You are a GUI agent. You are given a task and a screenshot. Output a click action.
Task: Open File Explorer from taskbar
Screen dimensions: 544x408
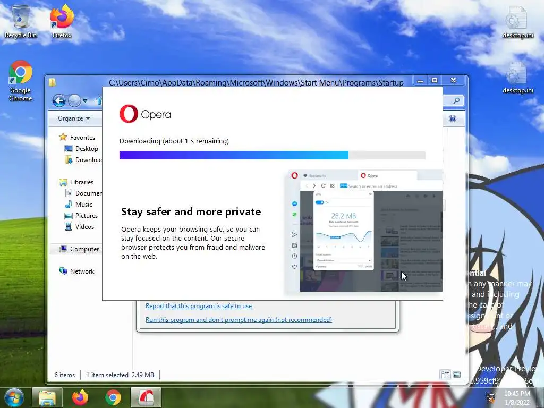point(47,397)
